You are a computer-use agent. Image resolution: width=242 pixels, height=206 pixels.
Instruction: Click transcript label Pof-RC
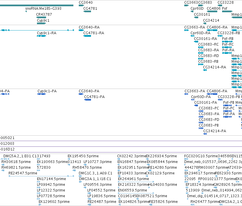[228, 44]
